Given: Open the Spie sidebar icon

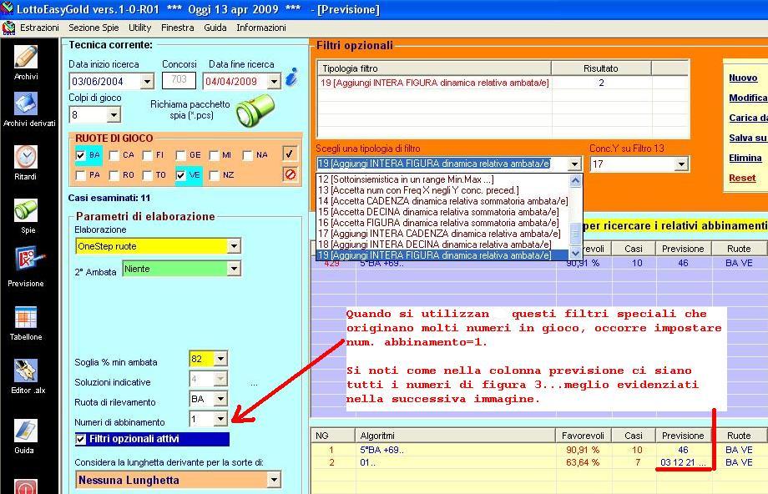Looking at the screenshot, I should tap(26, 210).
